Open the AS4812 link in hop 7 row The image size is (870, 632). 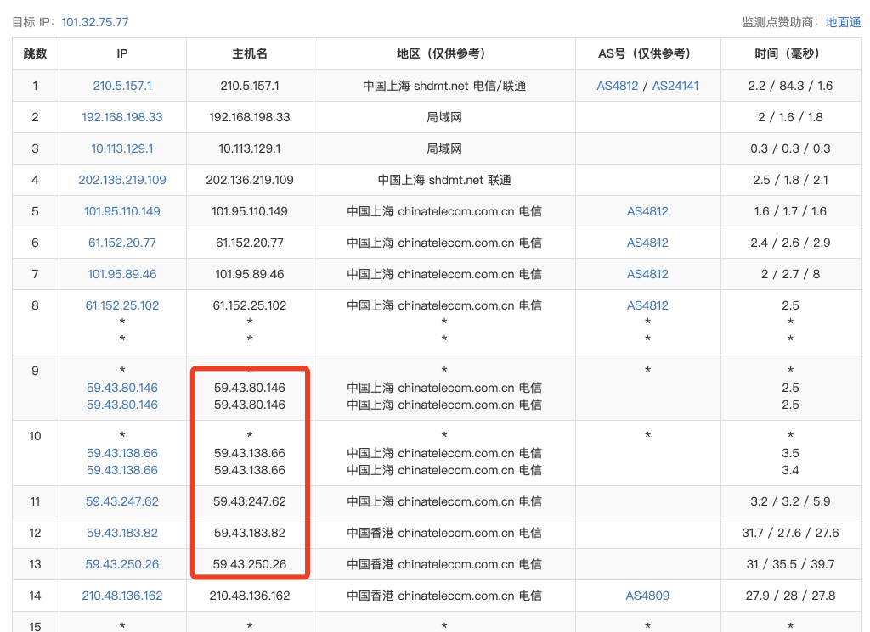point(647,274)
